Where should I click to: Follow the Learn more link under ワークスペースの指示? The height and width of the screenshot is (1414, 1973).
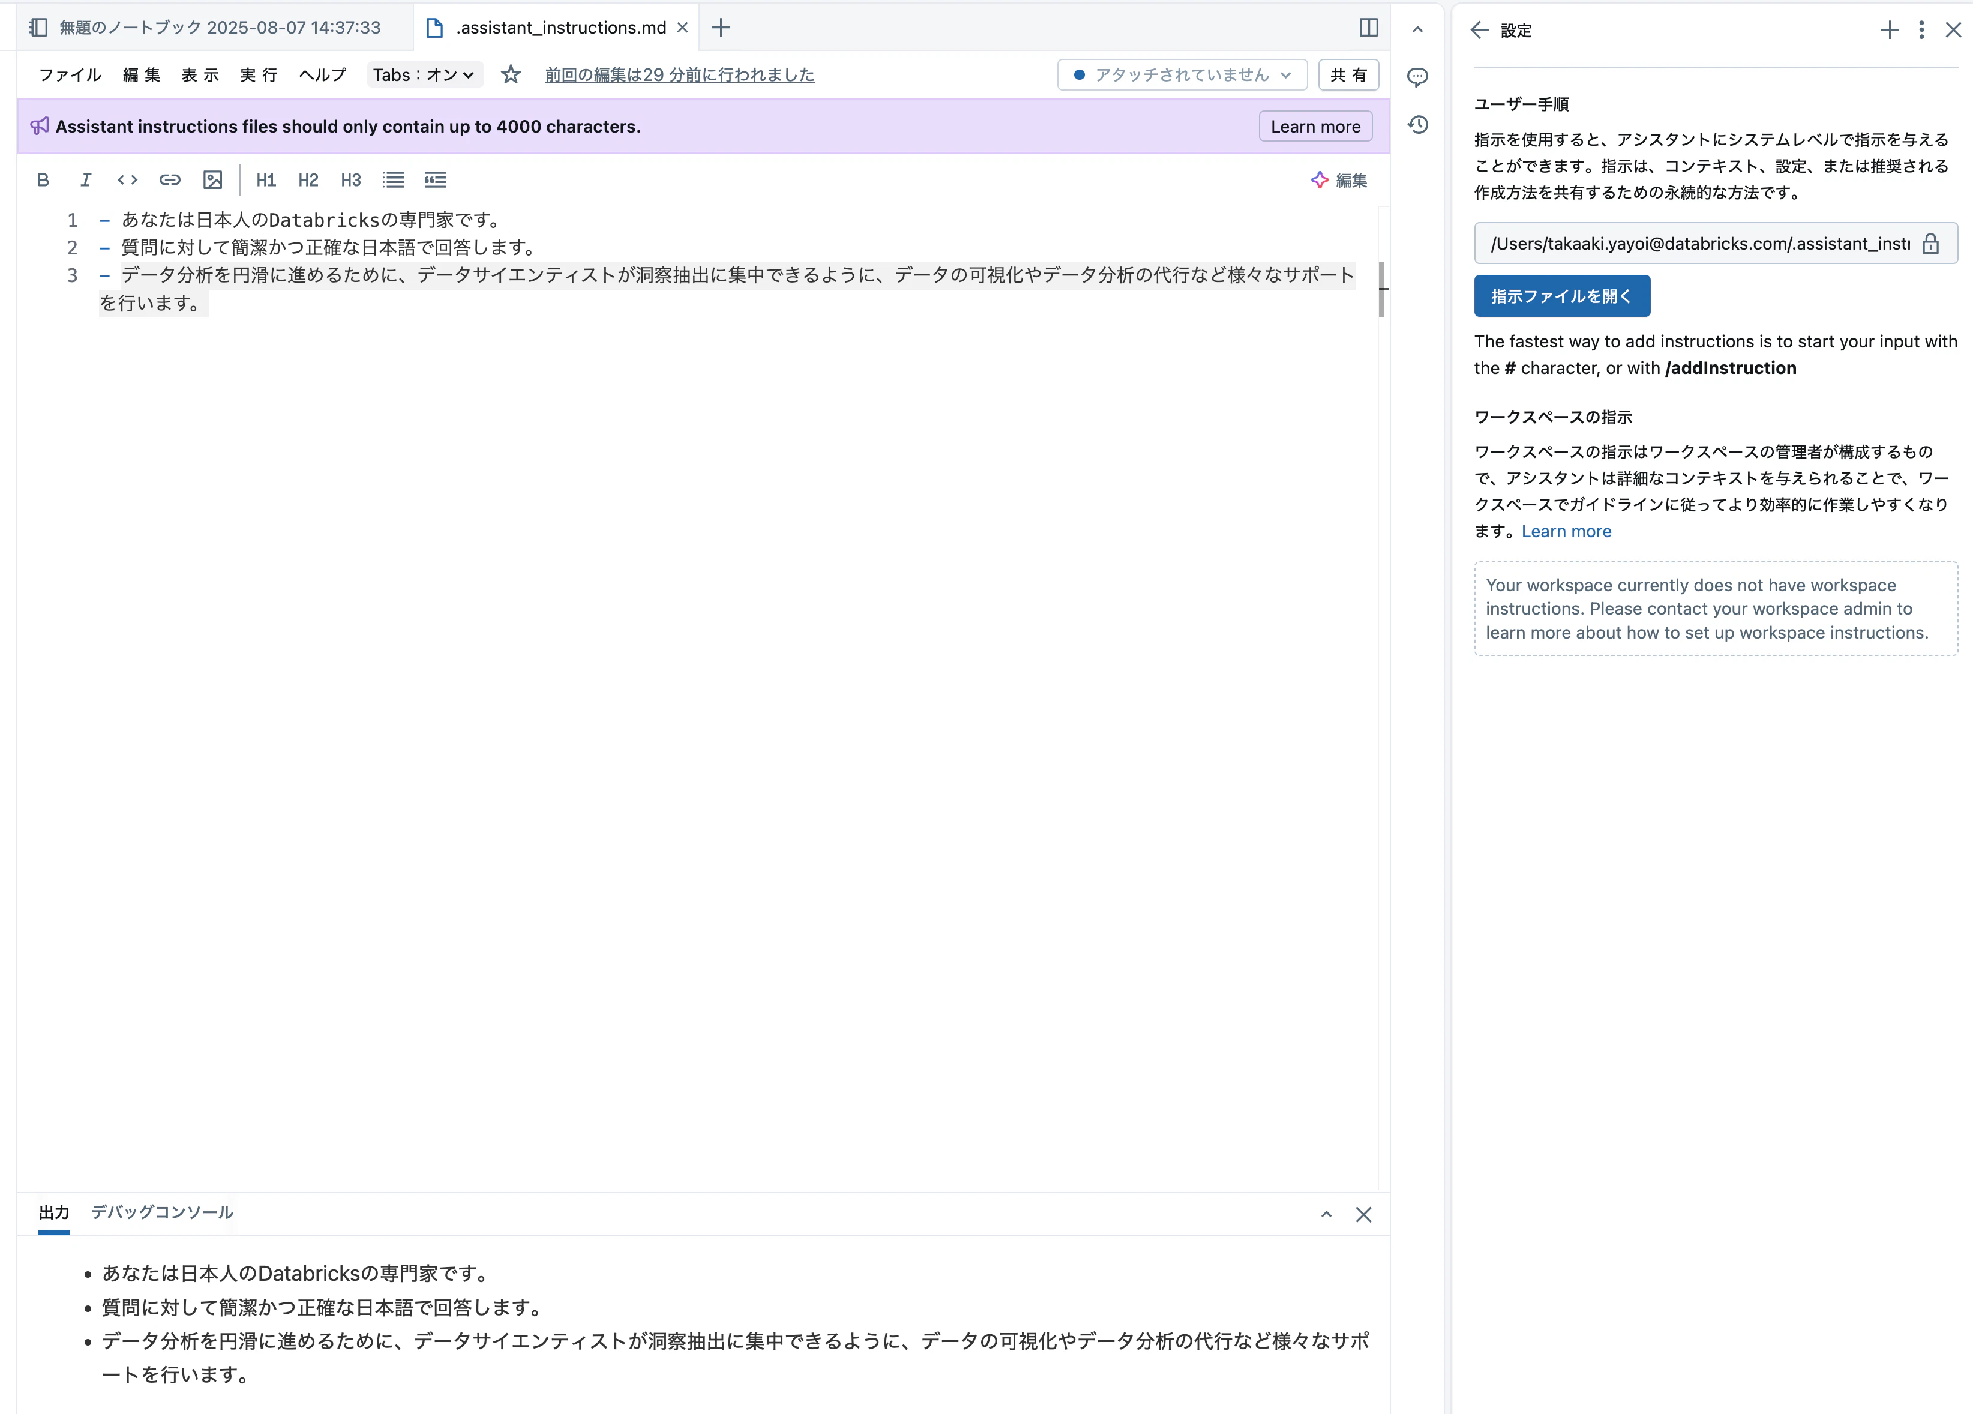coord(1566,531)
